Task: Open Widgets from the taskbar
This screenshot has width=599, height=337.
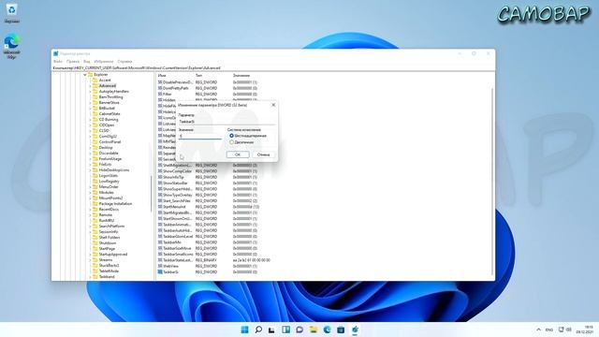Action: [285, 330]
